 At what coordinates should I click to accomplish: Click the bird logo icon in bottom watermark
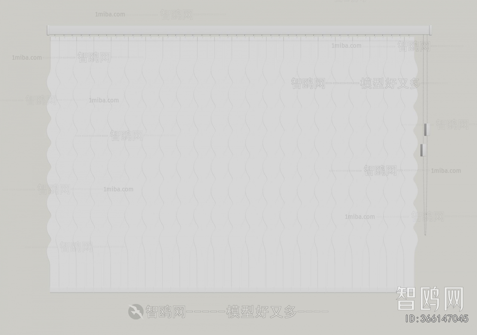click(135, 312)
